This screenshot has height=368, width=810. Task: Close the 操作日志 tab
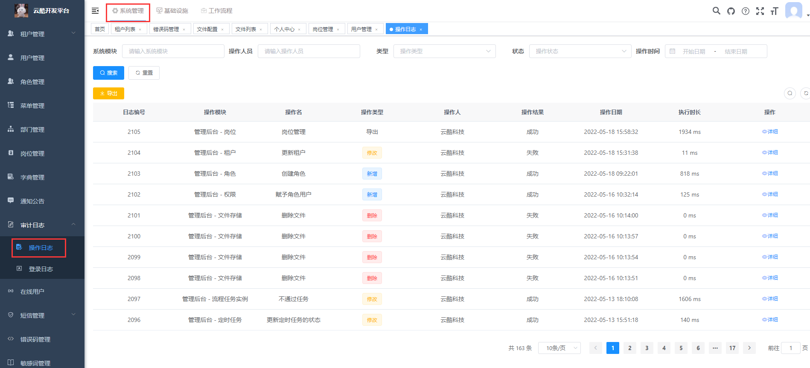pos(421,29)
